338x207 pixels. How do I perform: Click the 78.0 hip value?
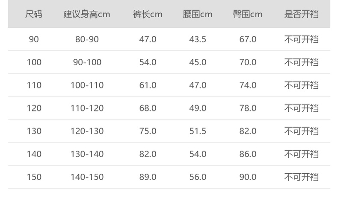[x=248, y=108]
